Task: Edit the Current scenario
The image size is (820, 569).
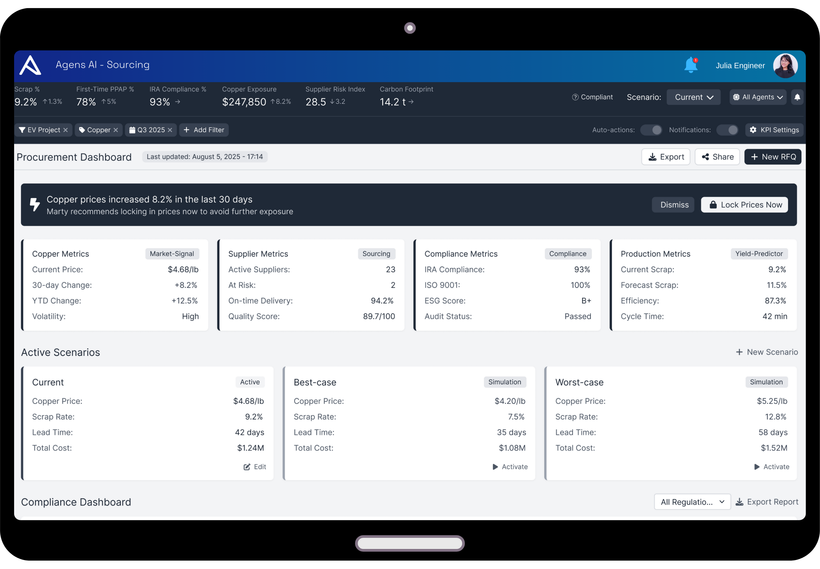Action: (x=255, y=467)
